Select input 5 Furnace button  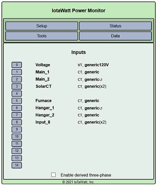point(17,101)
